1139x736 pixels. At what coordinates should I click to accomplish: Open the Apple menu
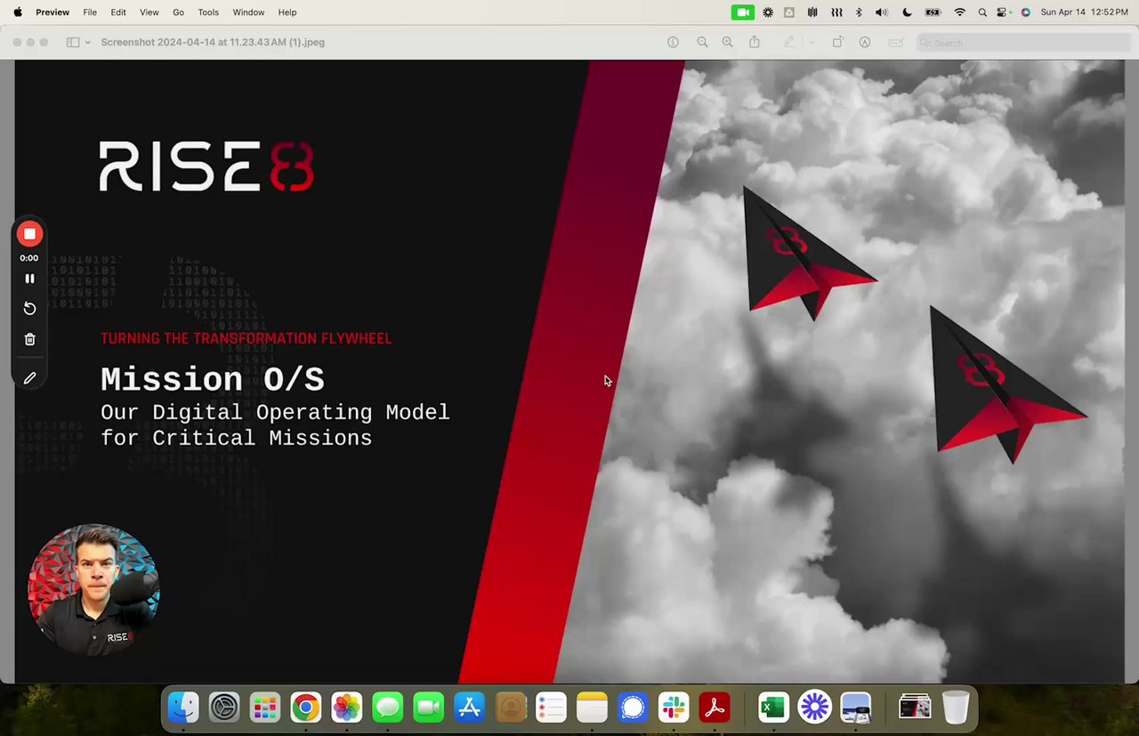(17, 12)
